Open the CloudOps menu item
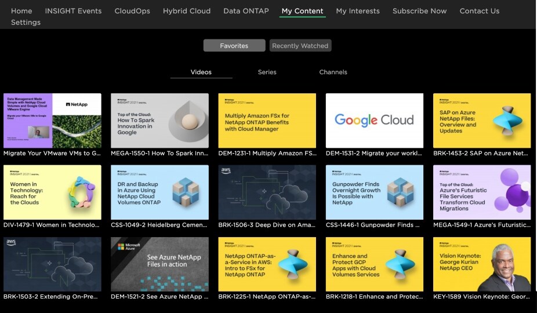537x313 pixels. (132, 11)
